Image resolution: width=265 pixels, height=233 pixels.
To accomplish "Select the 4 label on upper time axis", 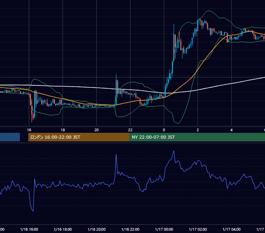I will pyautogui.click(x=231, y=130).
